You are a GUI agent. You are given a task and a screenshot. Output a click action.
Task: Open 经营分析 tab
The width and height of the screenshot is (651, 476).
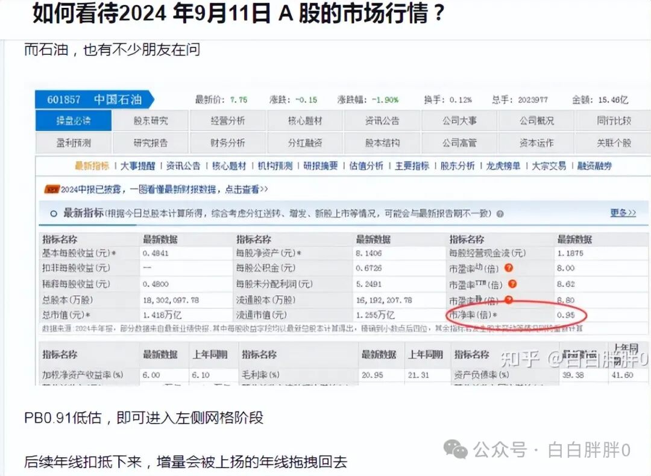(227, 121)
